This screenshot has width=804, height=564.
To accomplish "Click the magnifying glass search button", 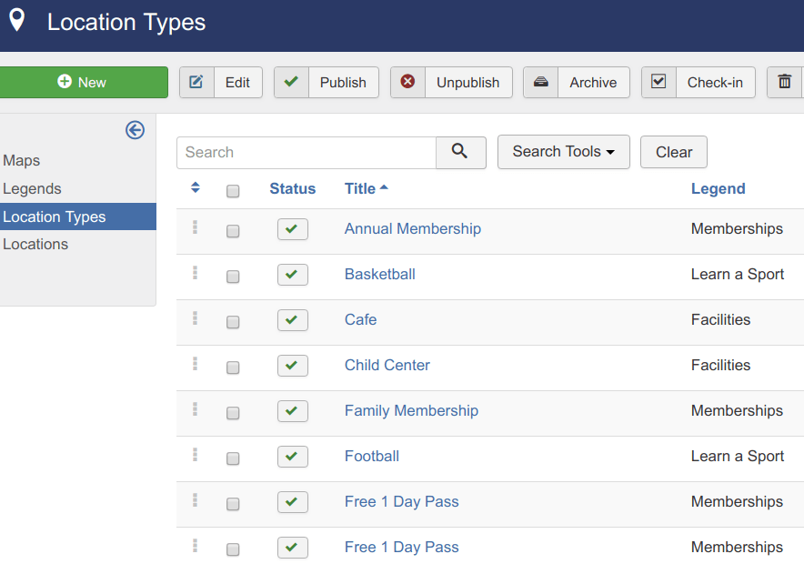I will [460, 152].
